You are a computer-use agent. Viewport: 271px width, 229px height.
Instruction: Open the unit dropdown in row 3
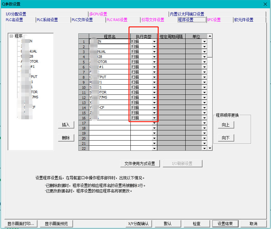[204, 52]
